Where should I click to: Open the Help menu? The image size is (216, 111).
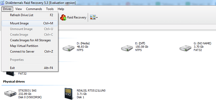point(61,9)
